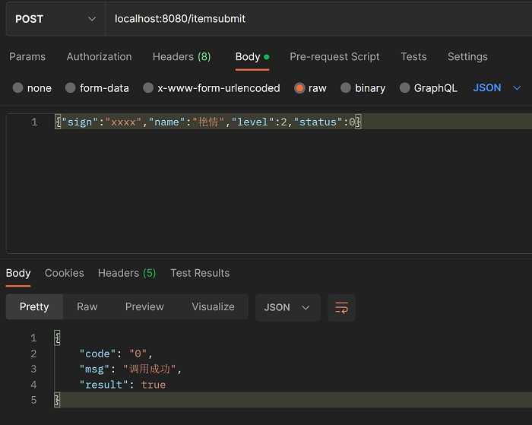Open the request Settings tab
Screen dimensions: 532x425
click(x=467, y=57)
